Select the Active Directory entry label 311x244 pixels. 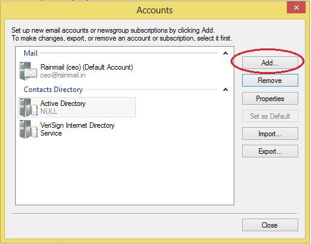pos(63,104)
